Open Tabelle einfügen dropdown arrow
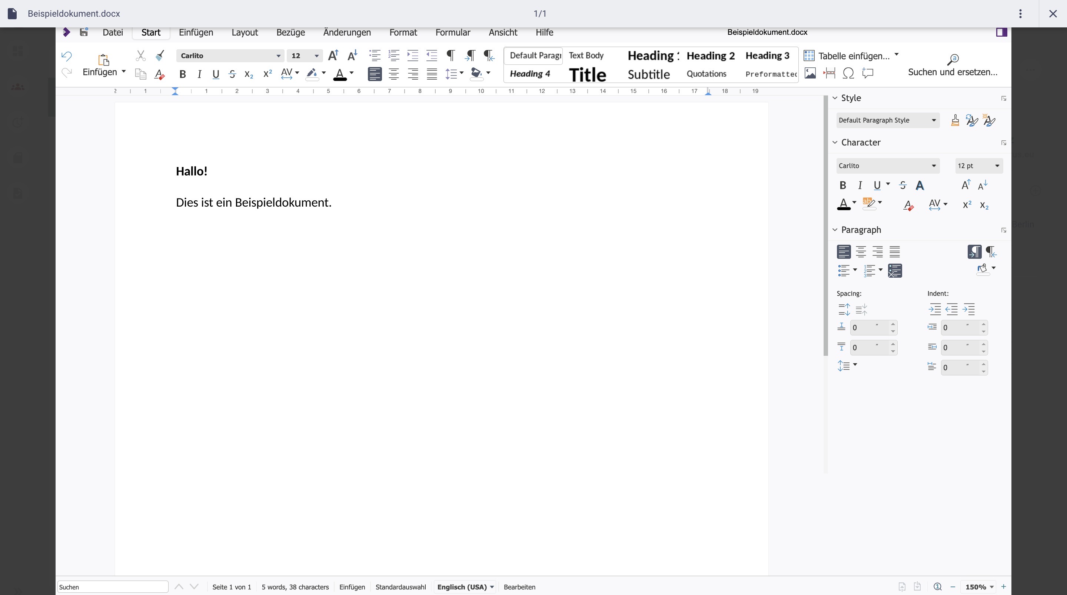The image size is (1067, 595). point(896,55)
